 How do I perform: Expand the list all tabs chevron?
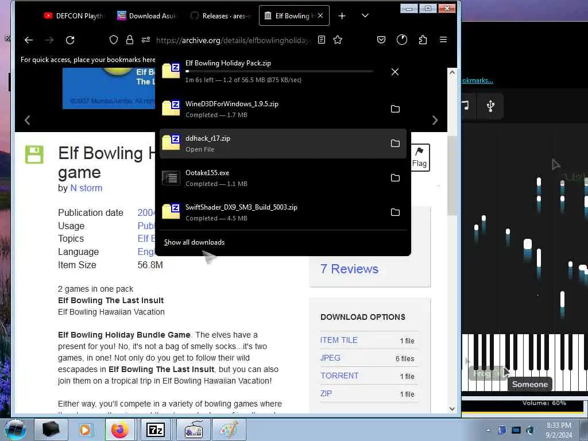click(x=365, y=16)
